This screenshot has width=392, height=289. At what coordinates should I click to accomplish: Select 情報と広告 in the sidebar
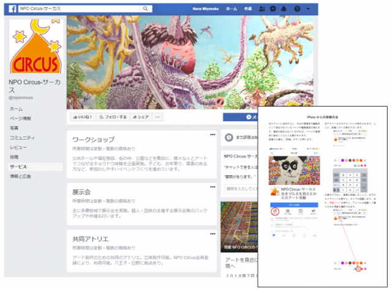pyautogui.click(x=20, y=176)
